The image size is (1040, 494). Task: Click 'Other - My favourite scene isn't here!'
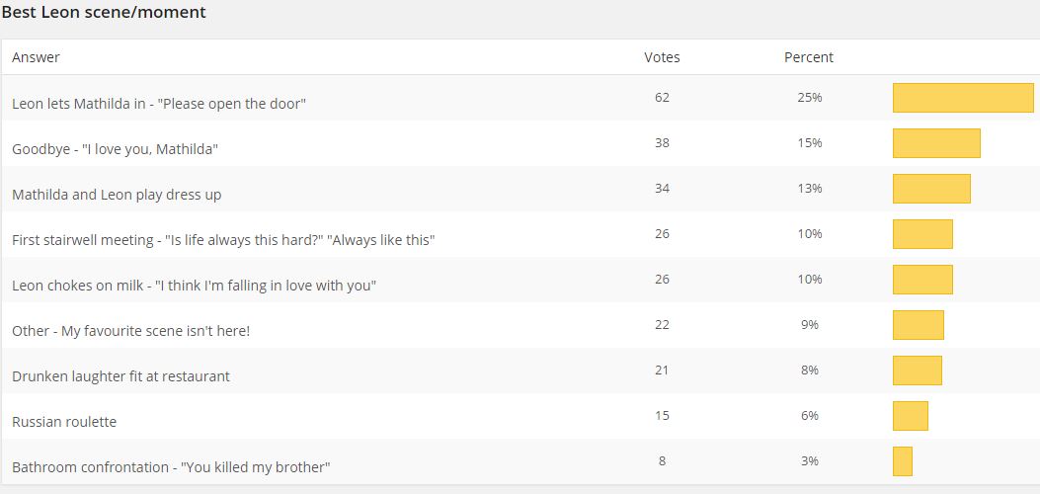pos(131,331)
